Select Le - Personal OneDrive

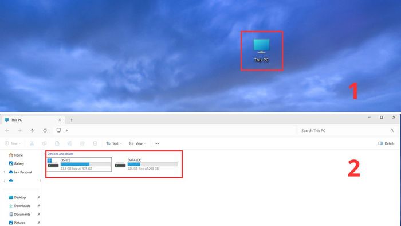(20, 172)
